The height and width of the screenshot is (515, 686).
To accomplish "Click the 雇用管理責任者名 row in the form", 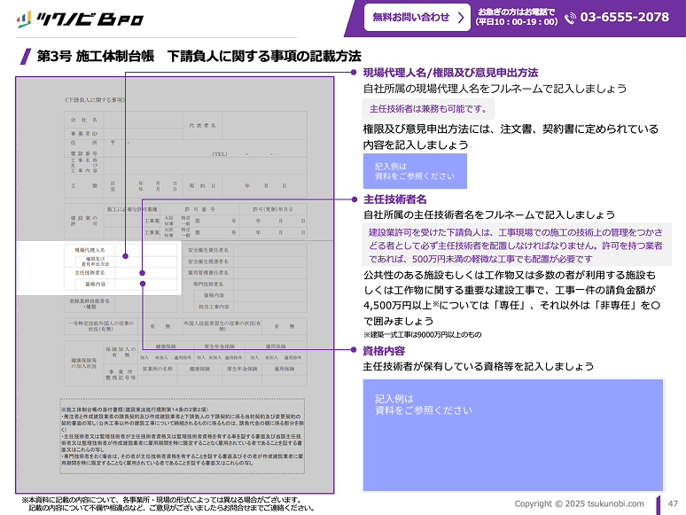I will (245, 273).
